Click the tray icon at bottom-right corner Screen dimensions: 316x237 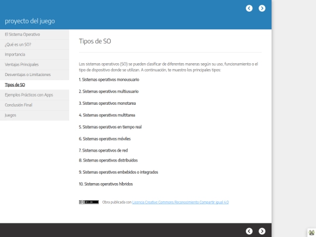tap(311, 232)
